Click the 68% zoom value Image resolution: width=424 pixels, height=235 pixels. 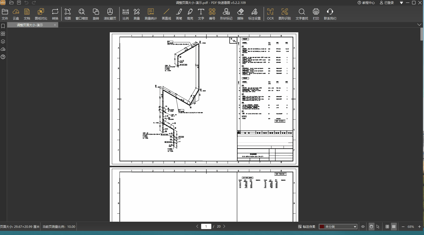(411, 227)
